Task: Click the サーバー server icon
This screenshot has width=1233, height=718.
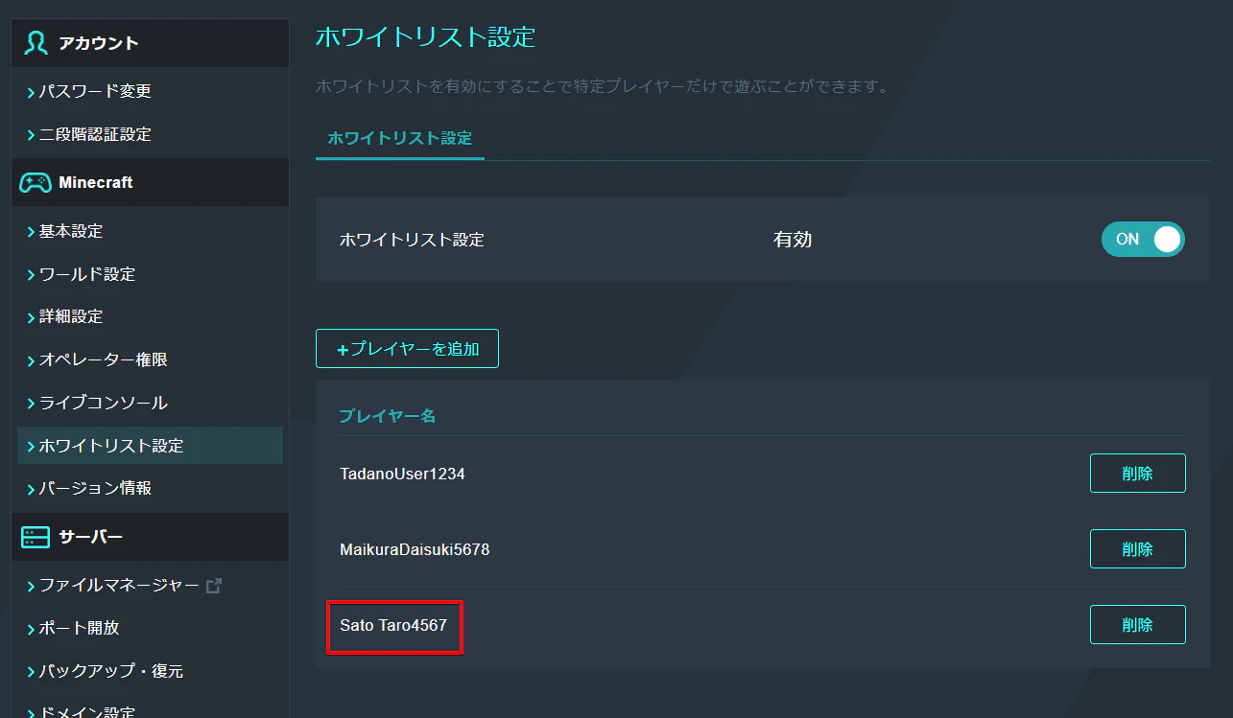Action: pos(36,537)
